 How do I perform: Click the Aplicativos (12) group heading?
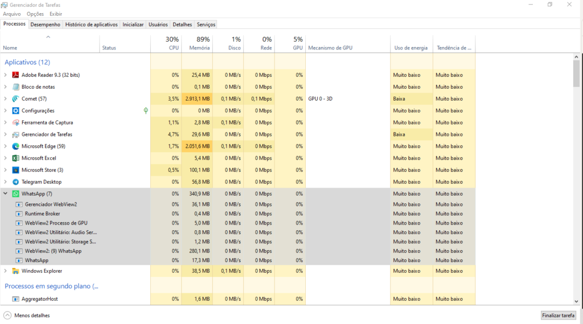pos(27,62)
